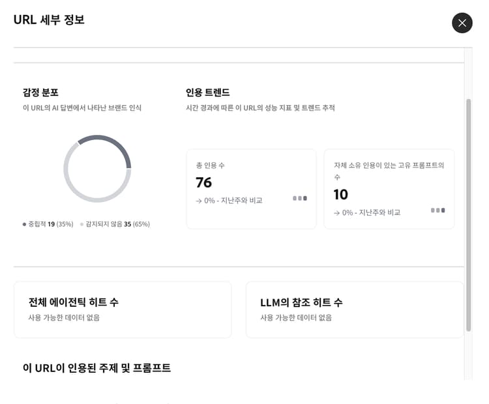
Task: Click the LLM의 참조 히트 수 panel
Action: click(354, 310)
